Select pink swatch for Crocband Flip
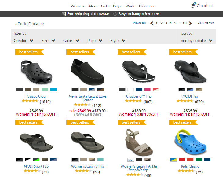 pos(147,90)
